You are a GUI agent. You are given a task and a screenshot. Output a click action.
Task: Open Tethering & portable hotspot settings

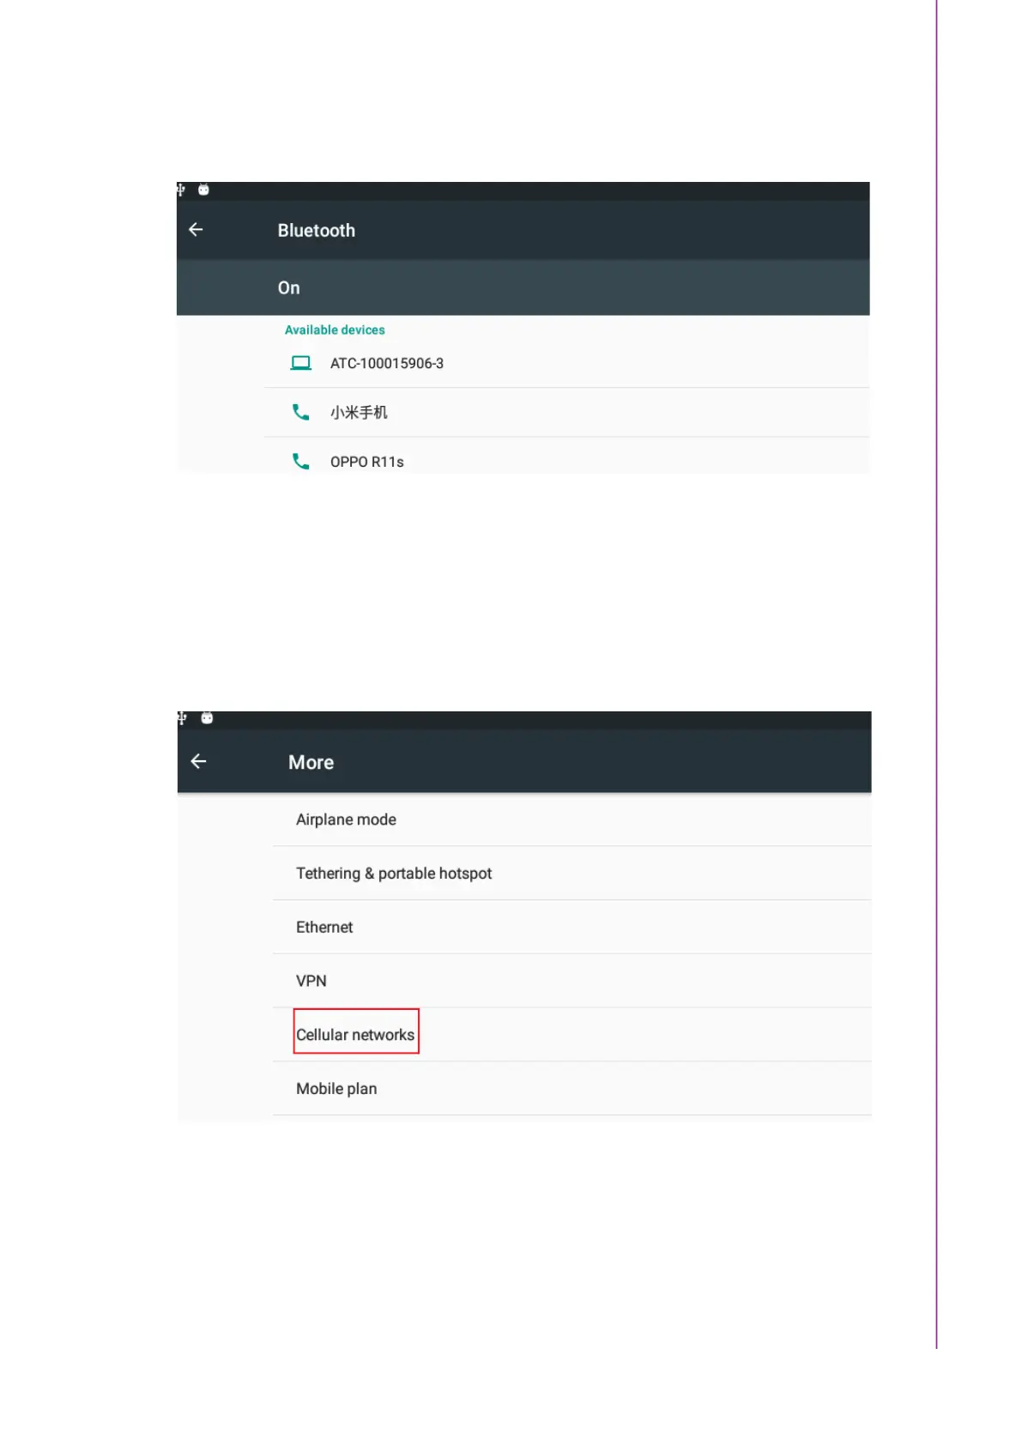click(394, 874)
